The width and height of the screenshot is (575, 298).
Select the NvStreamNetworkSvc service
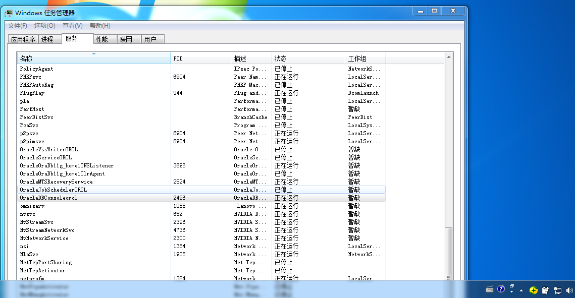pyautogui.click(x=47, y=230)
